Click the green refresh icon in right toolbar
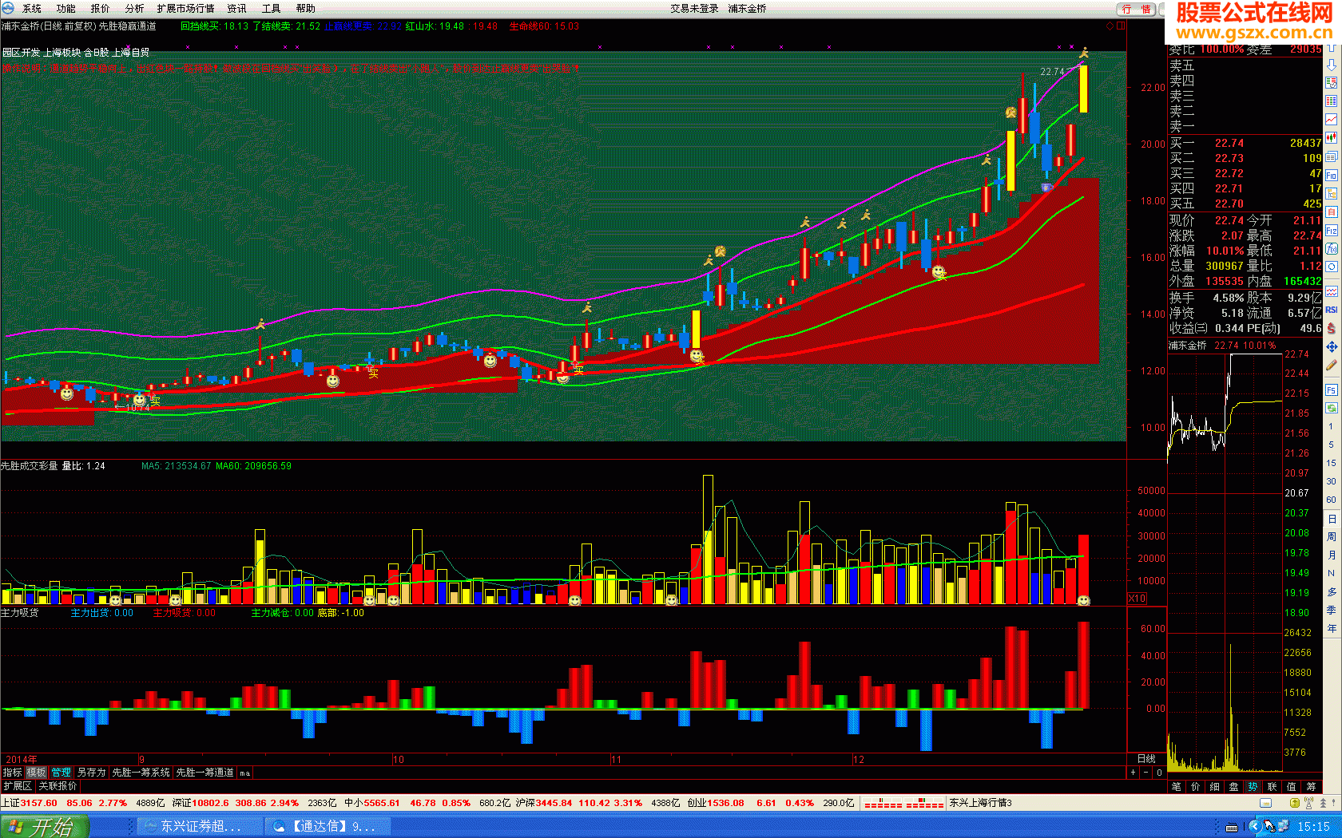Viewport: 1342px width, 838px height. click(1332, 408)
